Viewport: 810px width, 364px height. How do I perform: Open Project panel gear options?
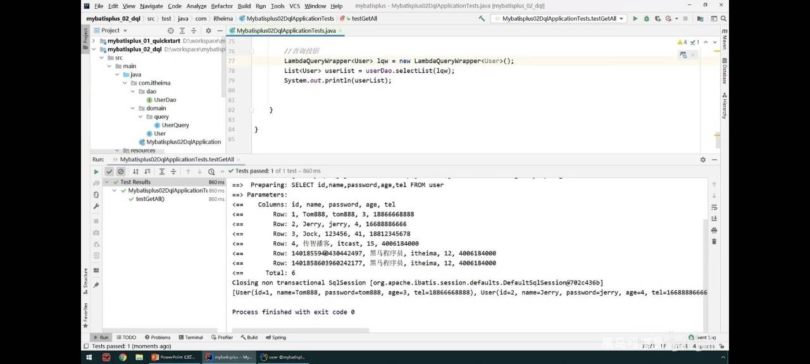pyautogui.click(x=208, y=30)
